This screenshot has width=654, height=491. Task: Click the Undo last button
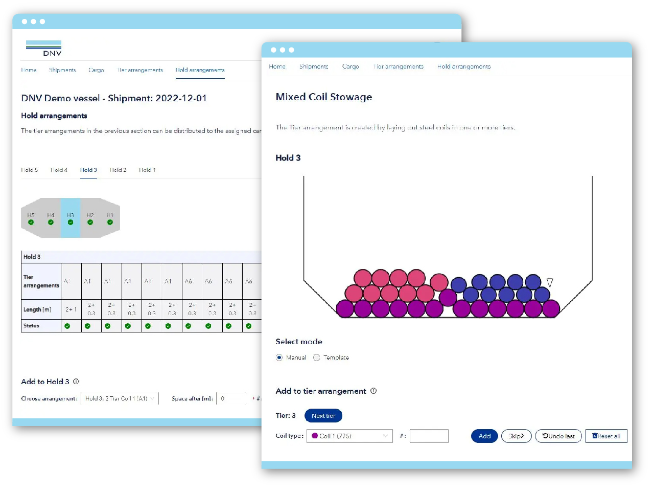(x=558, y=436)
